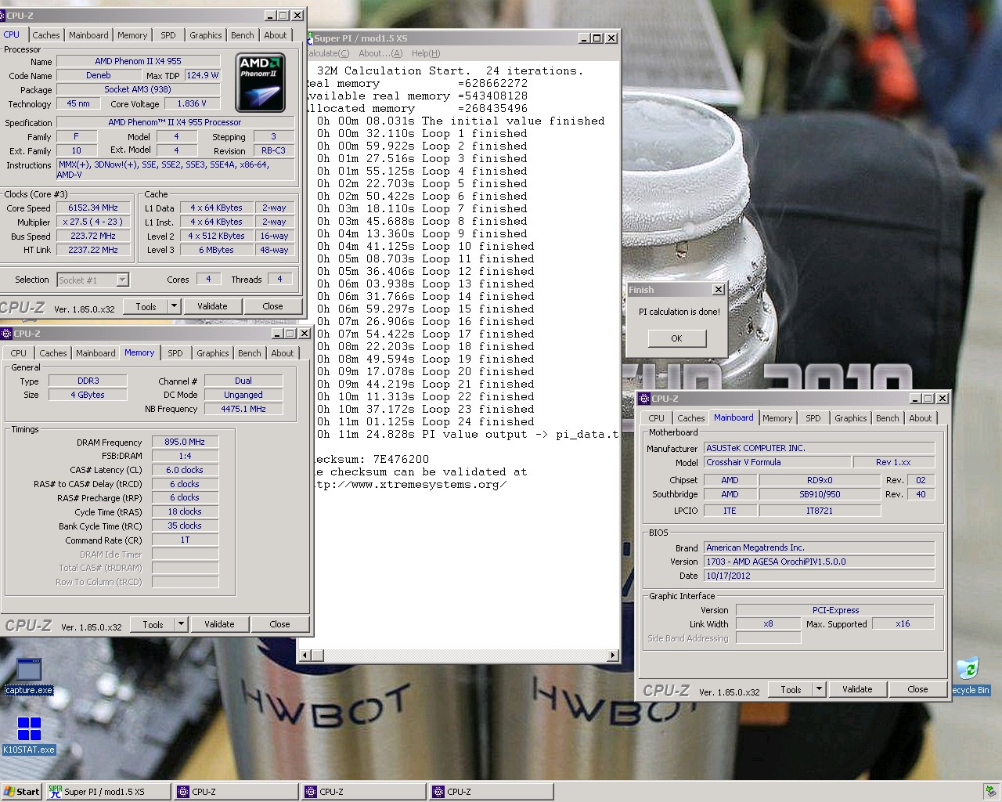Click the AMD Phenom II logo
The height and width of the screenshot is (802, 1002).
[x=260, y=82]
